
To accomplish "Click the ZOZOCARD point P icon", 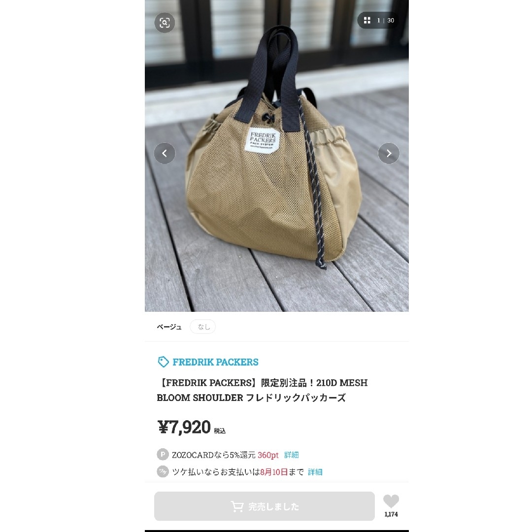I will (163, 454).
